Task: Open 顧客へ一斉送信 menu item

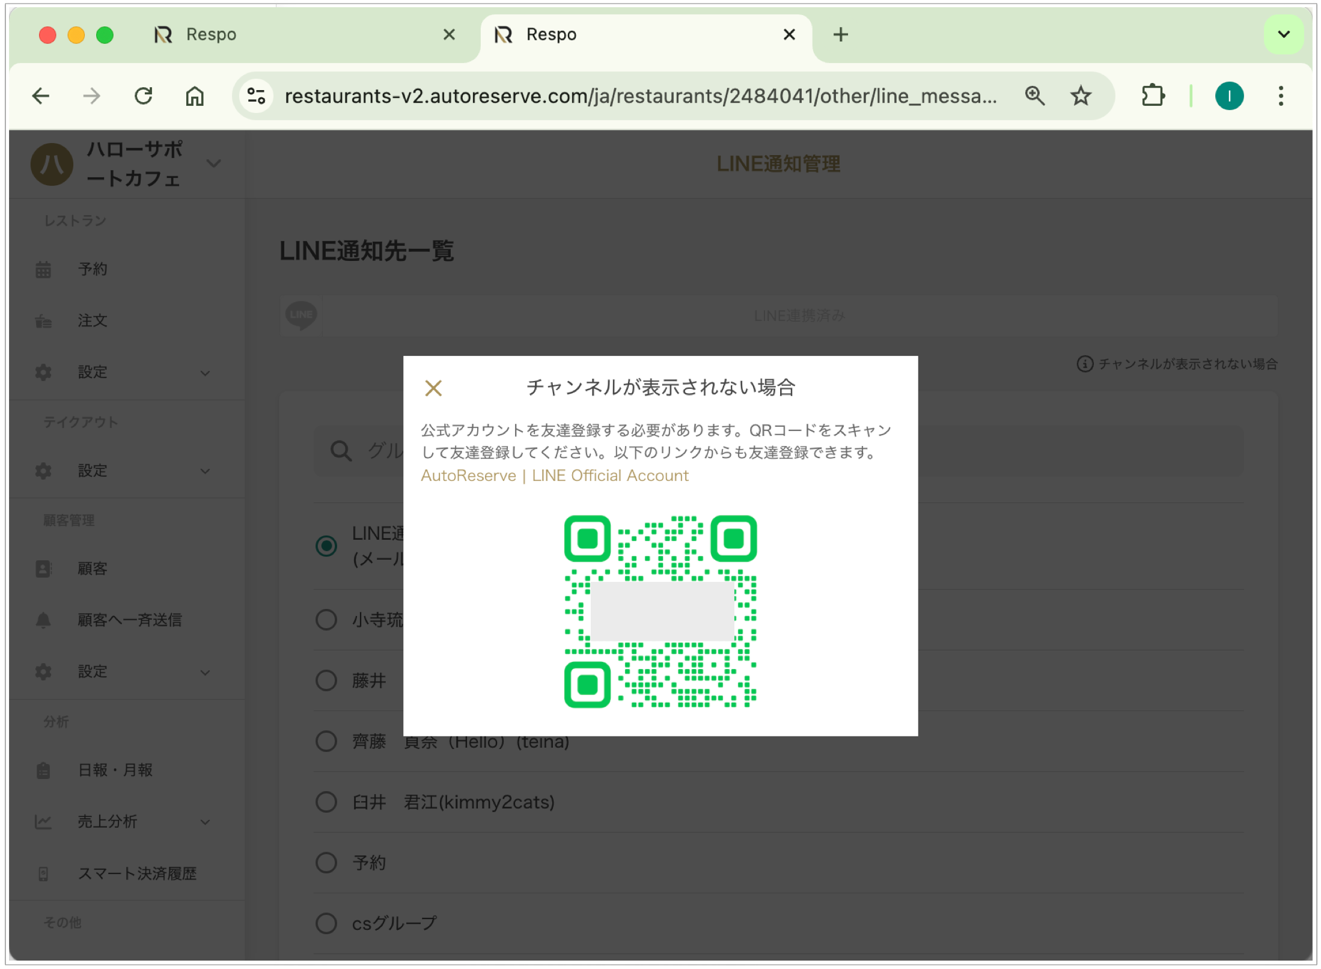Action: pos(129,620)
